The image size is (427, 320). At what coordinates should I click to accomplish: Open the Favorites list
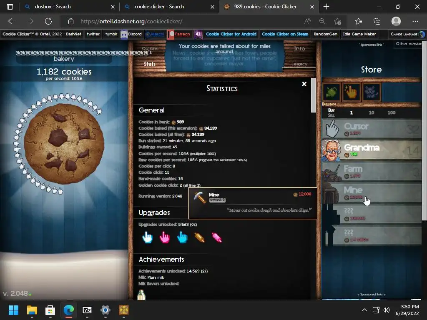tap(359, 21)
